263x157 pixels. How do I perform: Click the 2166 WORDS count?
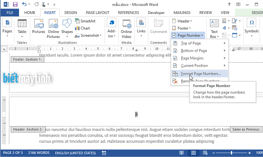(x=39, y=153)
